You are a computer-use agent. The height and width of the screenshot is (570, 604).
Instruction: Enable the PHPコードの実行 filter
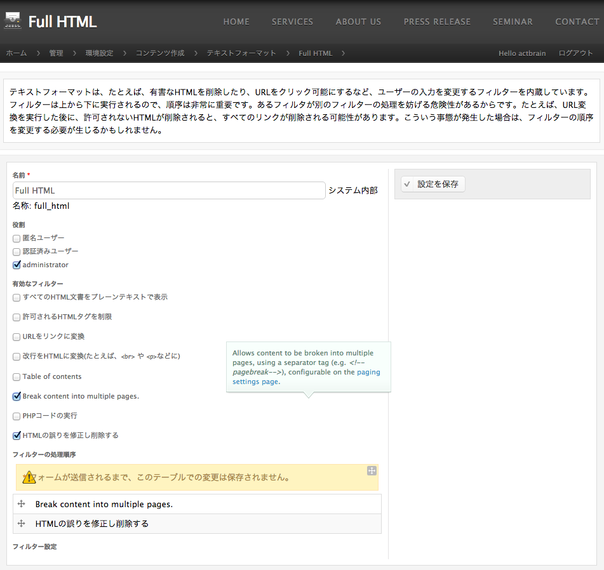[x=16, y=416]
